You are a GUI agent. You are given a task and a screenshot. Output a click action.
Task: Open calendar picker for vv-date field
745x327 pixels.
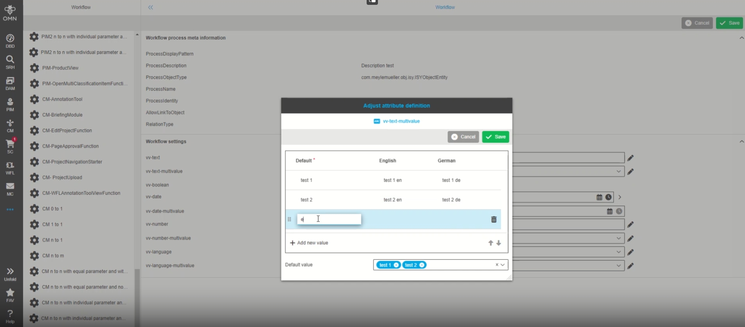(599, 197)
